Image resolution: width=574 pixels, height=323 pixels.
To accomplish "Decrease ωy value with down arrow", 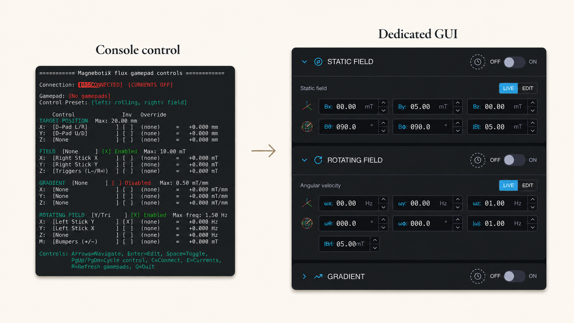I will point(458,207).
